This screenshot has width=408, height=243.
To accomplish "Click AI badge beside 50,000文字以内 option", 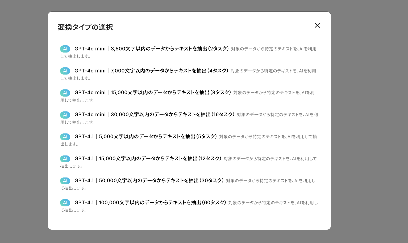I will pos(65,181).
